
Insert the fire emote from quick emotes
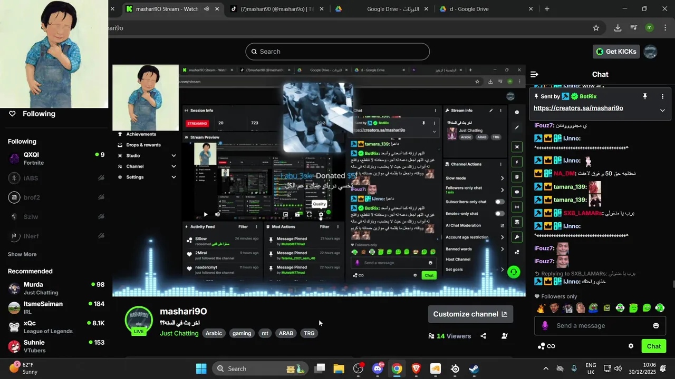[541, 308]
